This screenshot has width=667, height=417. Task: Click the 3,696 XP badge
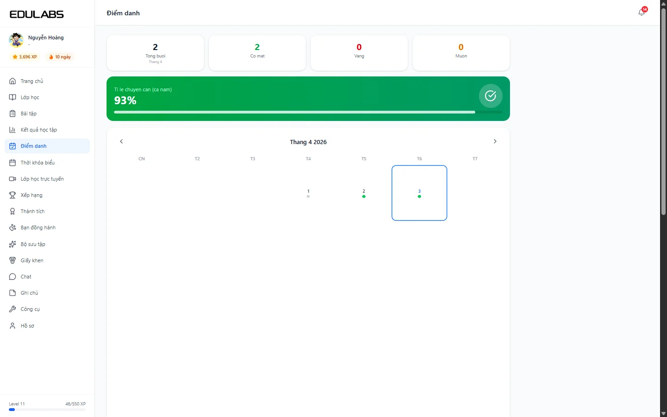pyautogui.click(x=25, y=57)
